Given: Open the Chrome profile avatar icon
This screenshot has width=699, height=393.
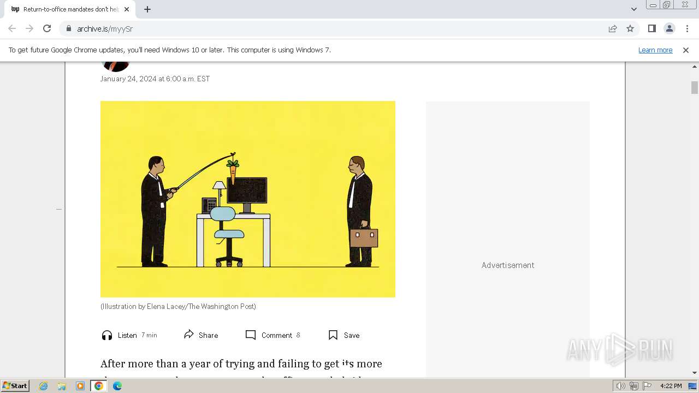Looking at the screenshot, I should click(x=670, y=28).
